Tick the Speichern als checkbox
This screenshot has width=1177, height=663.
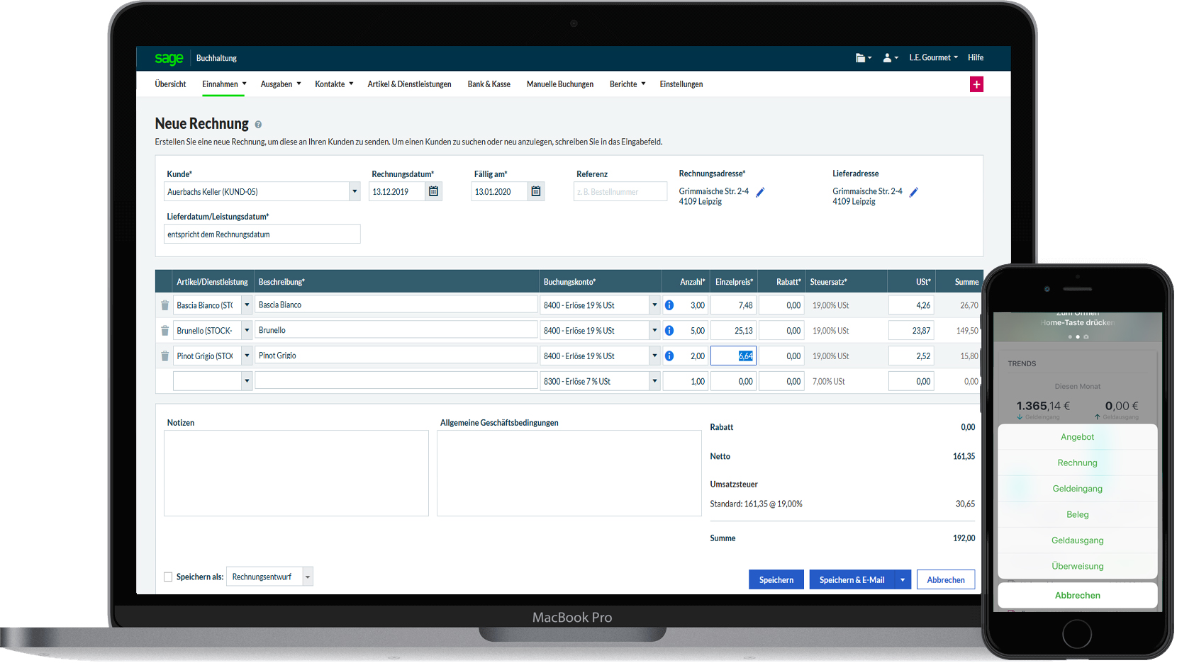point(168,577)
